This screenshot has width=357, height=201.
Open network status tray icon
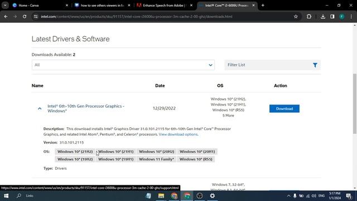click(308, 196)
